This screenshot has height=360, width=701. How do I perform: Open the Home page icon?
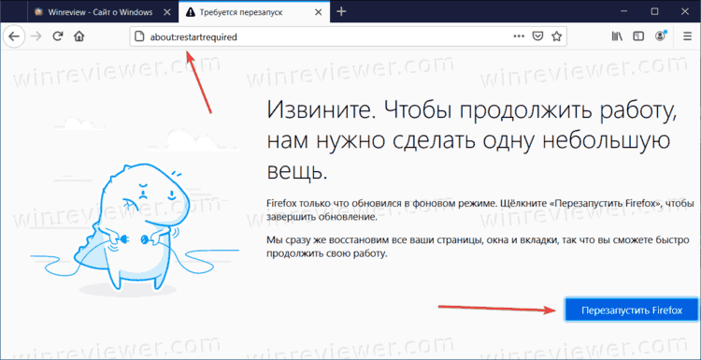(79, 36)
